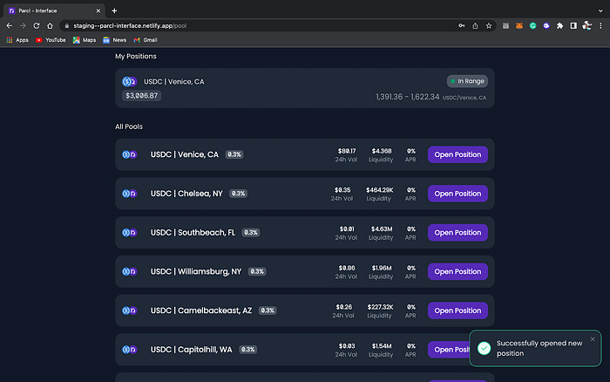The width and height of the screenshot is (610, 382).
Task: Click the $80.17 24h volume value
Action: click(346, 151)
